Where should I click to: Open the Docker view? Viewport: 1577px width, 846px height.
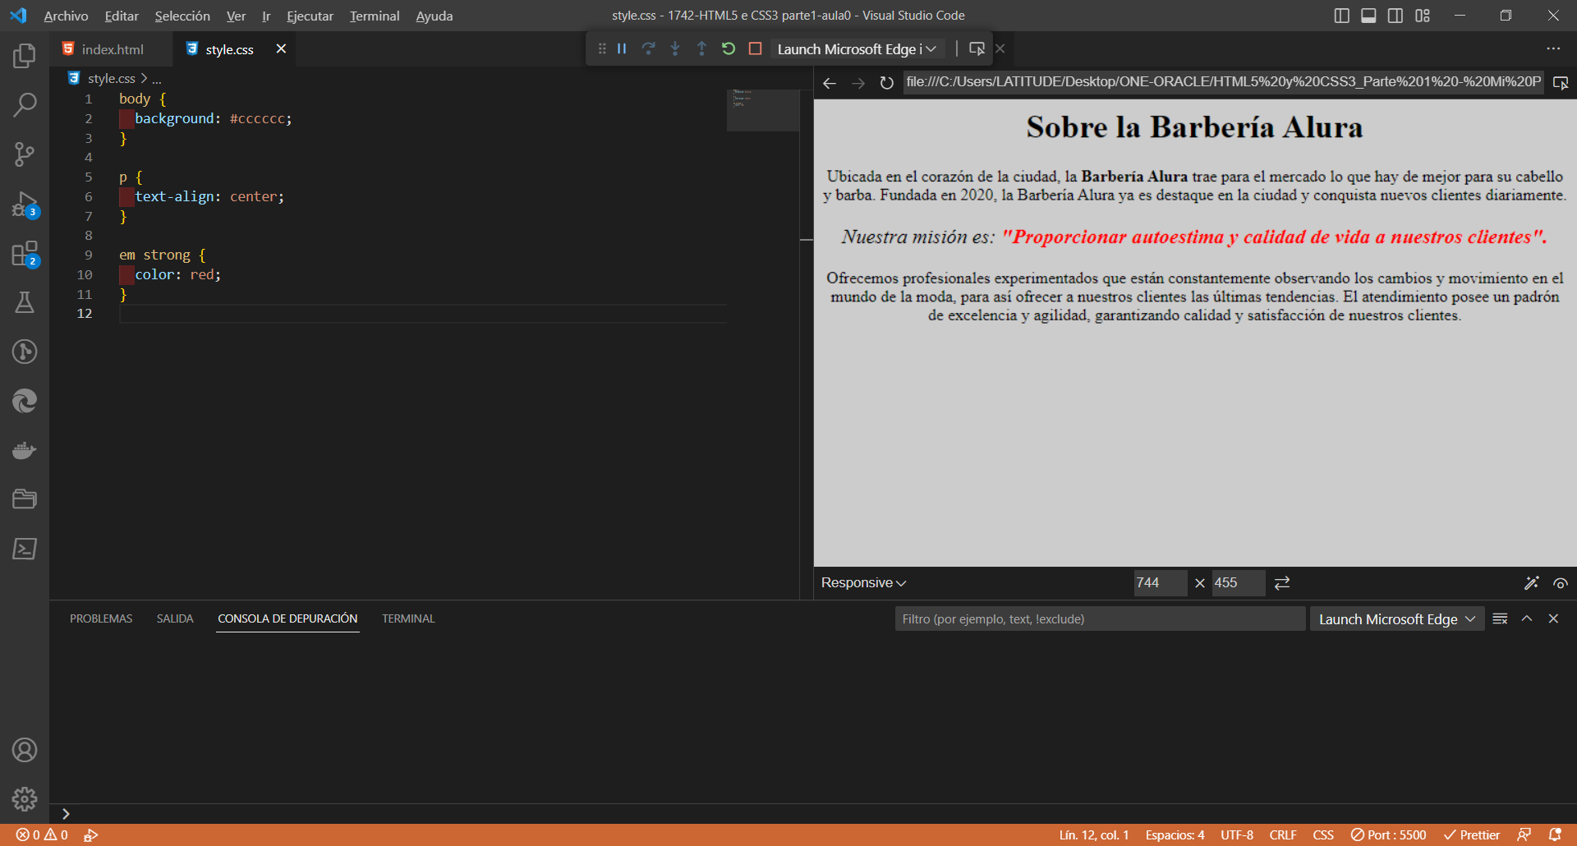click(25, 450)
